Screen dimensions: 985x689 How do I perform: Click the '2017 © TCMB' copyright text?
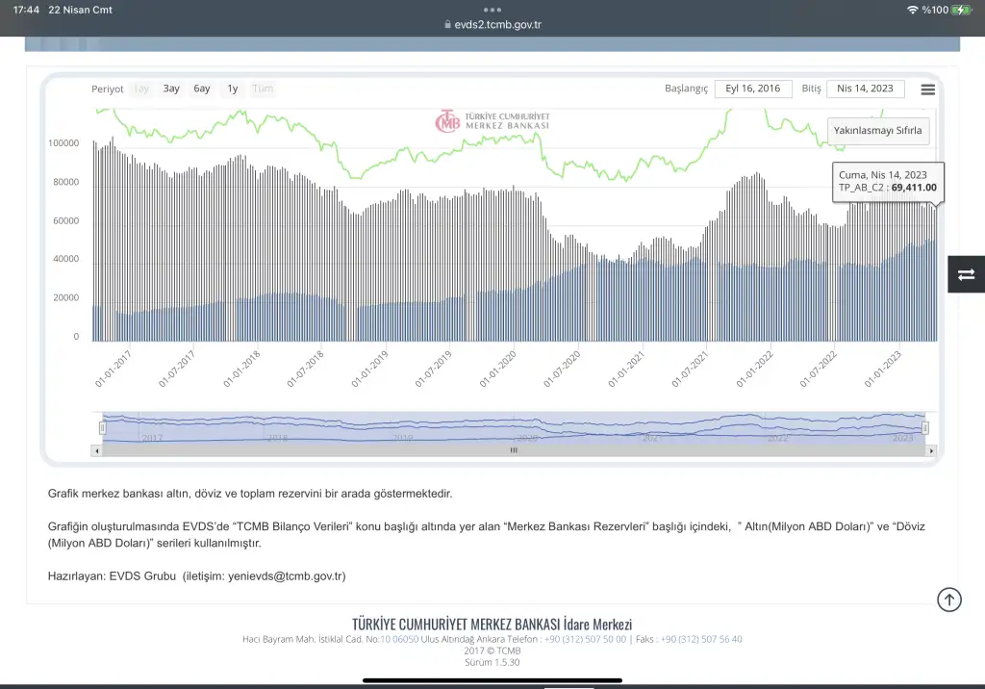click(492, 651)
